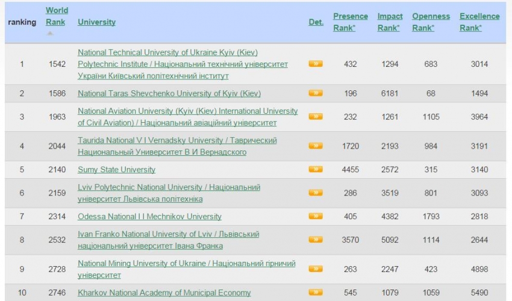The image size is (512, 301).
Task: Select world rank value 2044
Action: click(57, 146)
